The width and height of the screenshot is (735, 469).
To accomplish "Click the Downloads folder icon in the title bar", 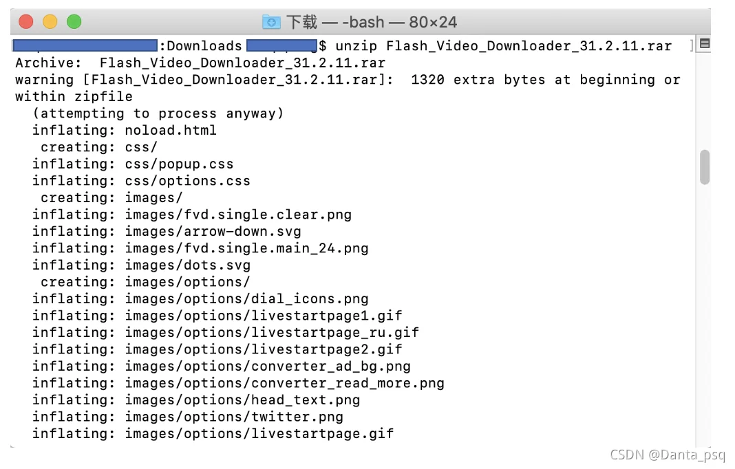I will tap(271, 21).
